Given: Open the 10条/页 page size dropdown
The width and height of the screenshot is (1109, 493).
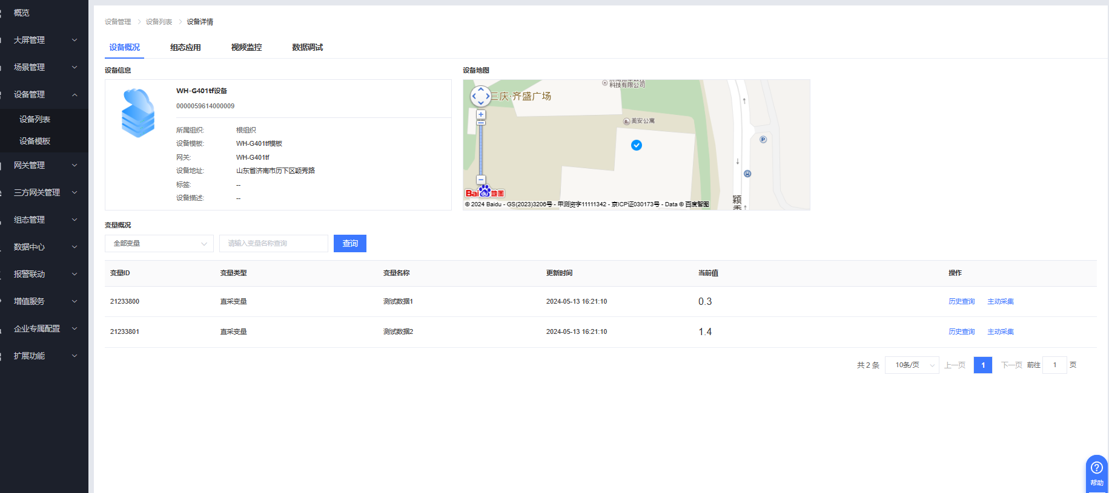Looking at the screenshot, I should 912,365.
